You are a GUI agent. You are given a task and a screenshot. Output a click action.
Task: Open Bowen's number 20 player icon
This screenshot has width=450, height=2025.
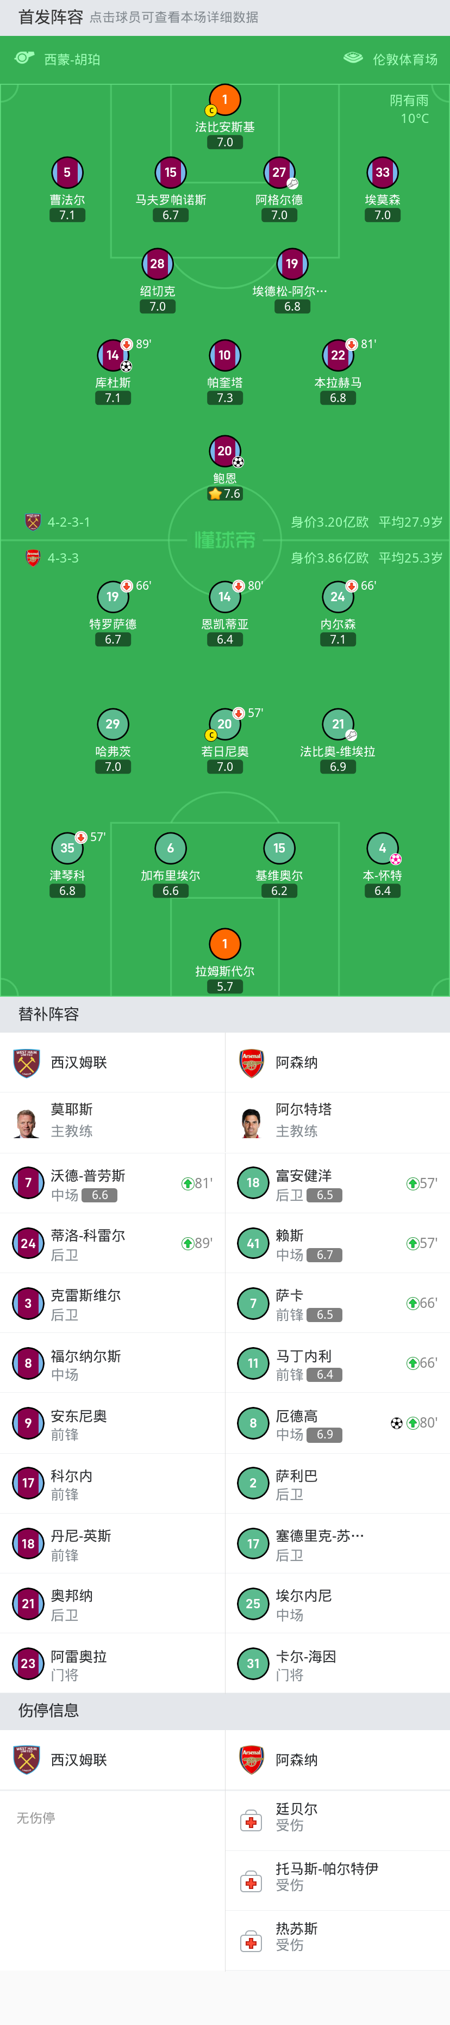(x=224, y=450)
